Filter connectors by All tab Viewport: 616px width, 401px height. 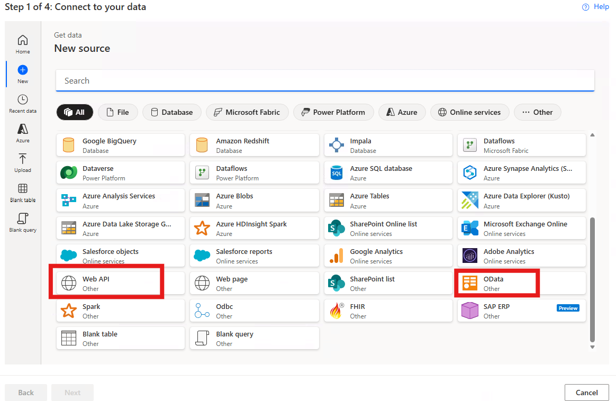click(75, 112)
